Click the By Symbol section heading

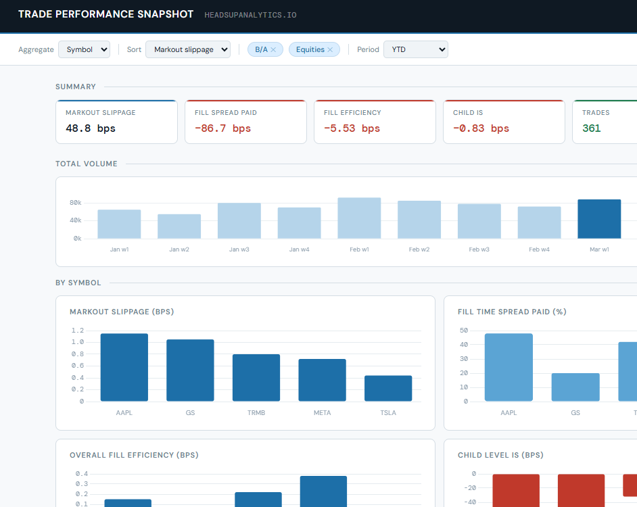point(78,283)
